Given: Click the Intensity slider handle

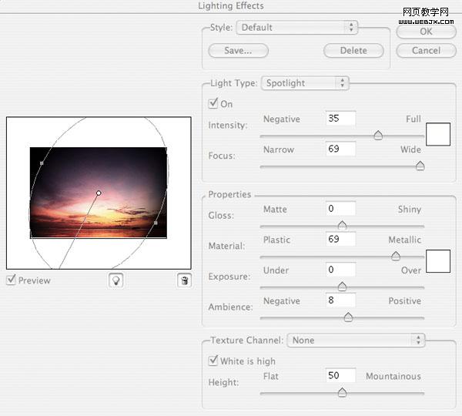Looking at the screenshot, I should pyautogui.click(x=378, y=136).
